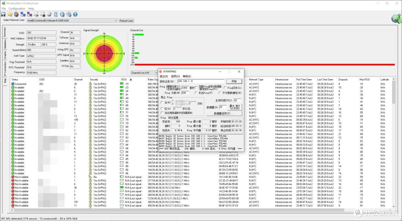The width and height of the screenshot is (402, 221).
Task: Click the orange target toolbar icon
Action: pos(16,14)
